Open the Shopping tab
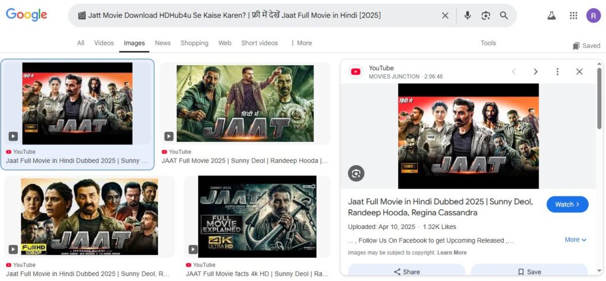Viewport: 606px width, 281px height. tap(194, 43)
